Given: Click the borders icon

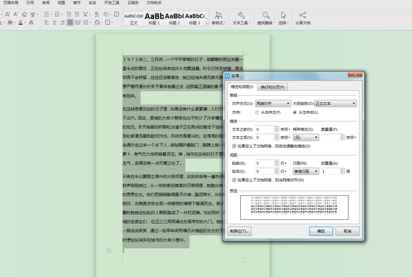Looking at the screenshot, I should (x=108, y=22).
